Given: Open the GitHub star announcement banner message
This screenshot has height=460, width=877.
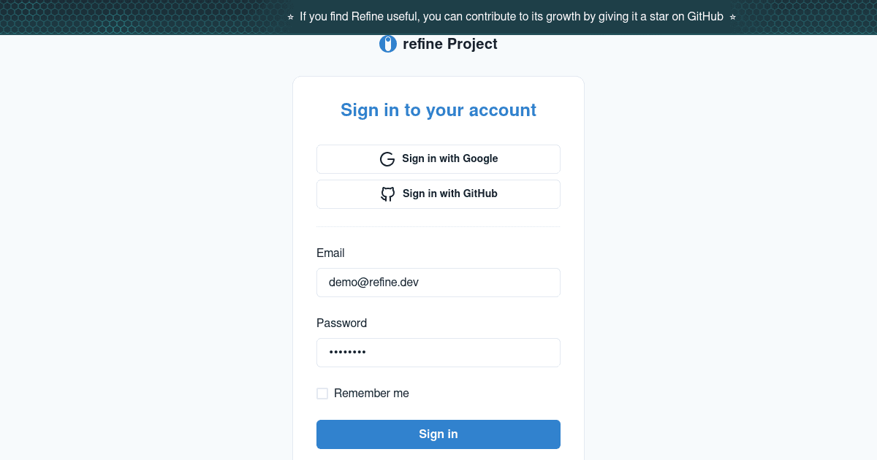Looking at the screenshot, I should tap(512, 17).
